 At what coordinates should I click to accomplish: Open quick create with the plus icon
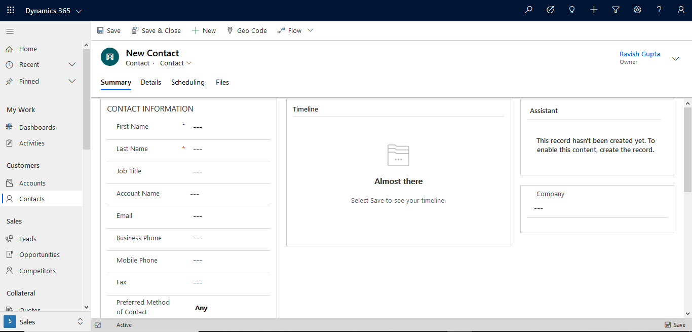(593, 10)
